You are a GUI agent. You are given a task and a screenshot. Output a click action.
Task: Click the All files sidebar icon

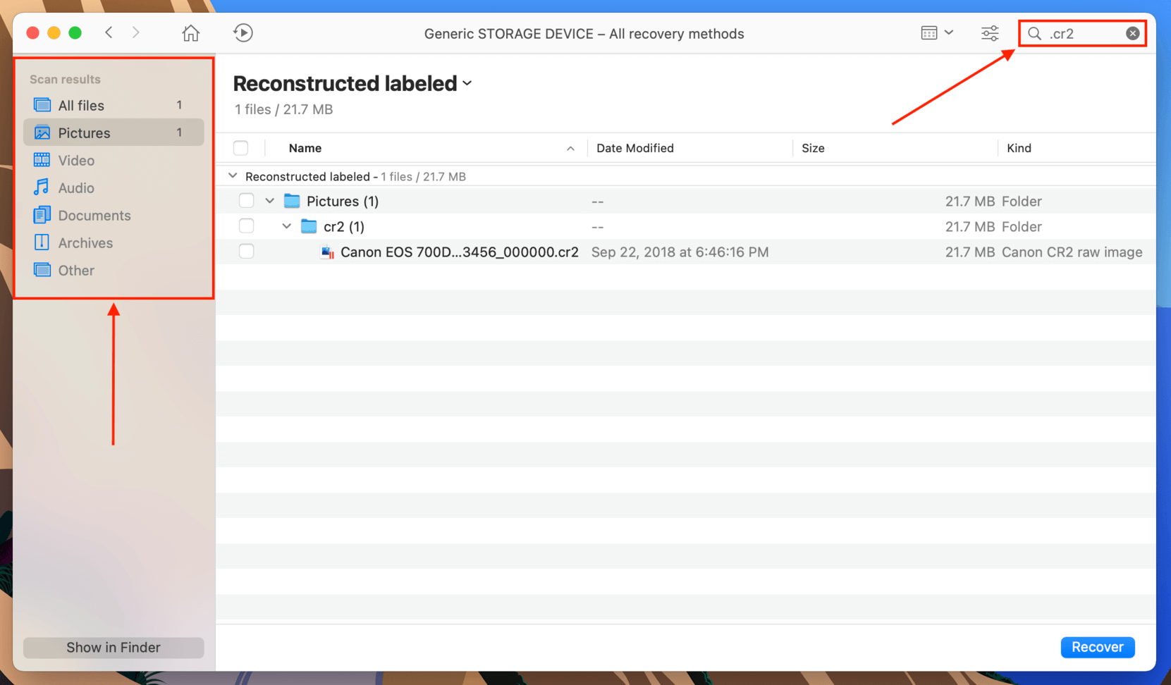click(x=42, y=105)
